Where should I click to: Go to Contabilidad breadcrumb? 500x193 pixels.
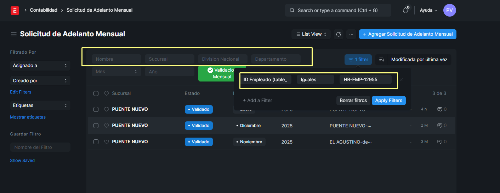click(x=44, y=10)
